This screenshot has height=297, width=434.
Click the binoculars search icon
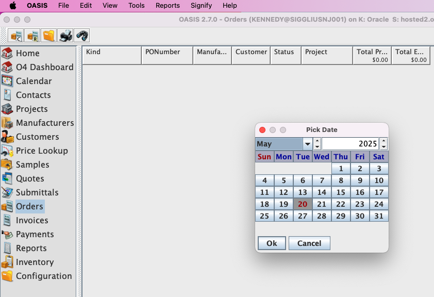82,36
